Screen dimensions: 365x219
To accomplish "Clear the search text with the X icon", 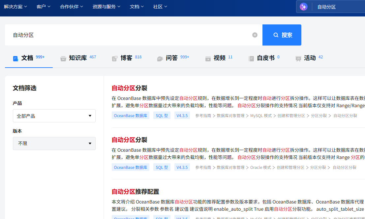I will click(x=255, y=35).
